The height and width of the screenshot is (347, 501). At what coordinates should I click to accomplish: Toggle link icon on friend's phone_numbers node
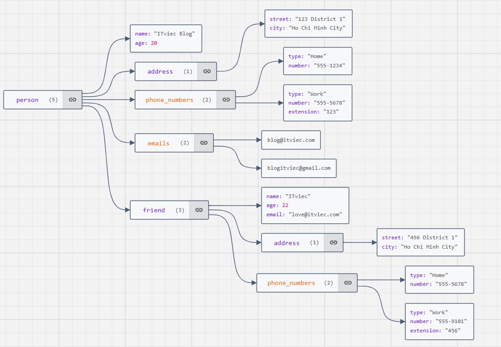[x=348, y=283]
